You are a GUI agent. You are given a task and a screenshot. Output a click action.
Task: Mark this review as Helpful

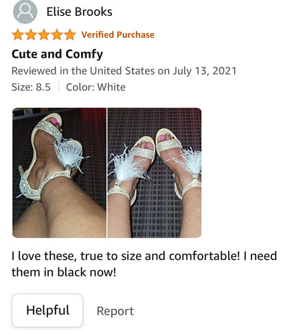click(47, 310)
